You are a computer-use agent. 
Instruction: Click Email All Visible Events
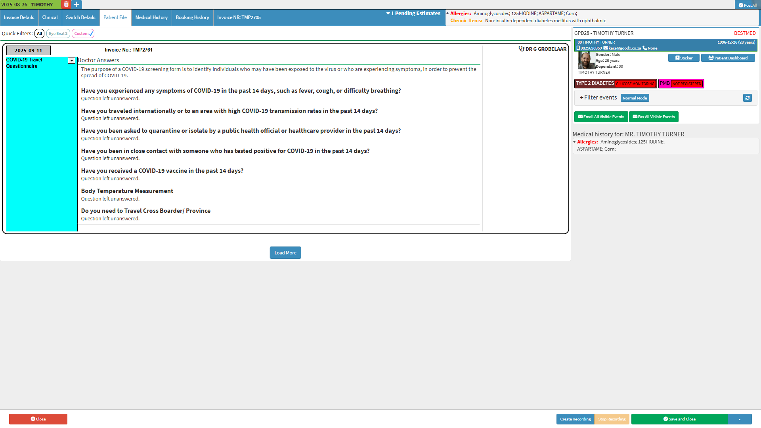tap(601, 117)
